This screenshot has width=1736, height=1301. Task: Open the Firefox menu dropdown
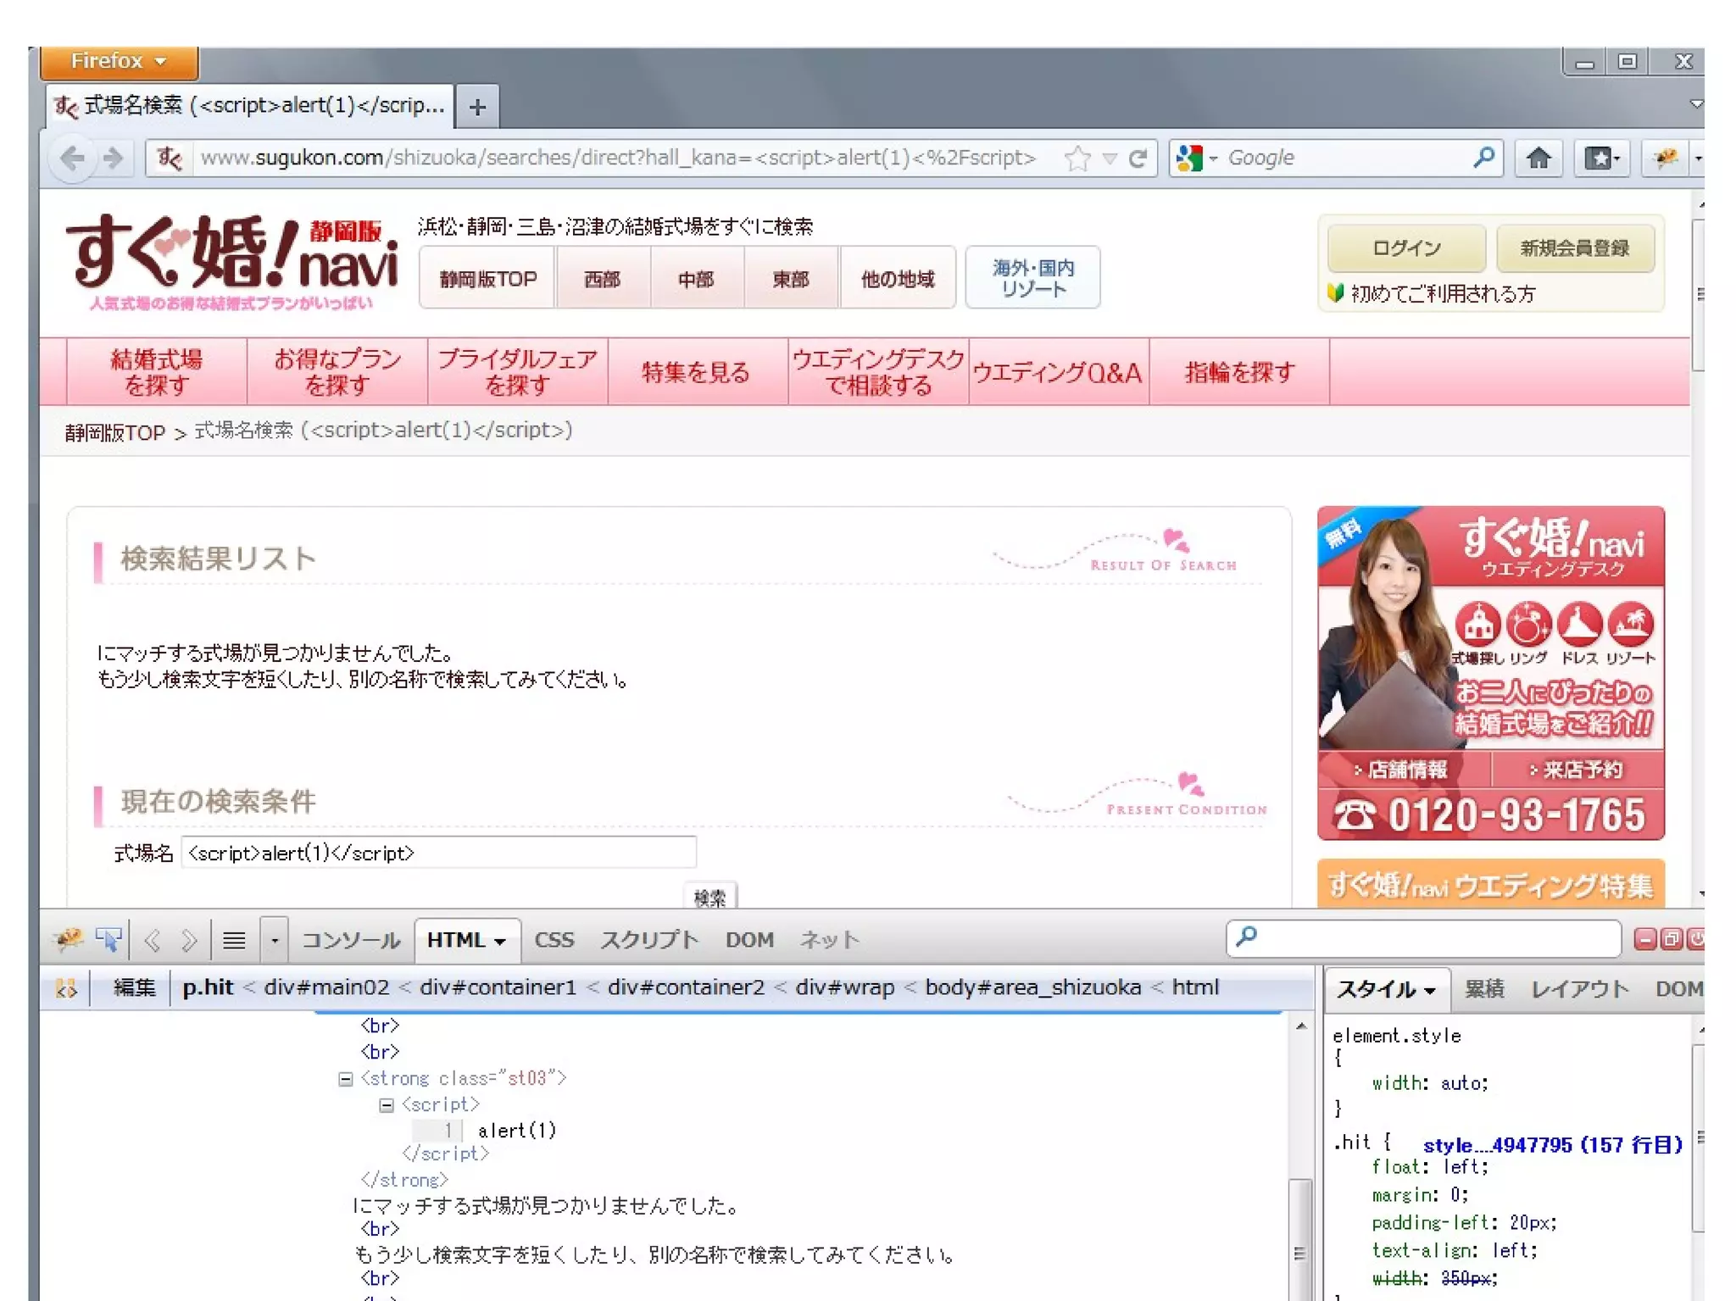click(x=119, y=62)
